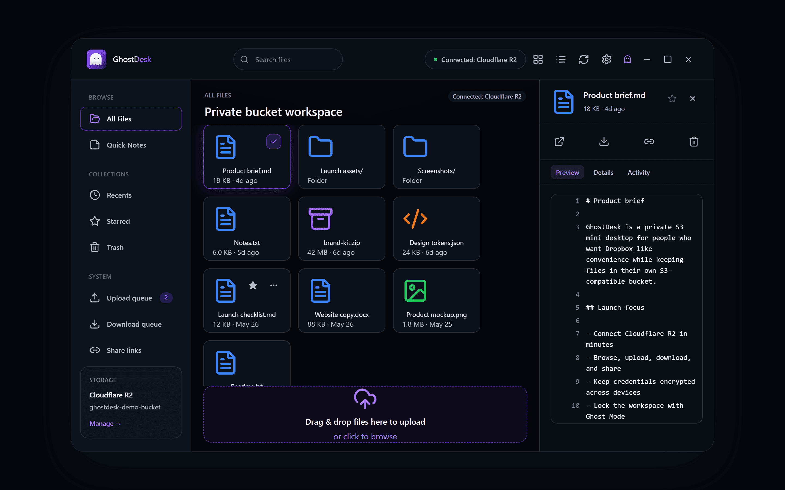The width and height of the screenshot is (785, 490).
Task: Click the '# Product brief' preview line
Action: point(615,201)
